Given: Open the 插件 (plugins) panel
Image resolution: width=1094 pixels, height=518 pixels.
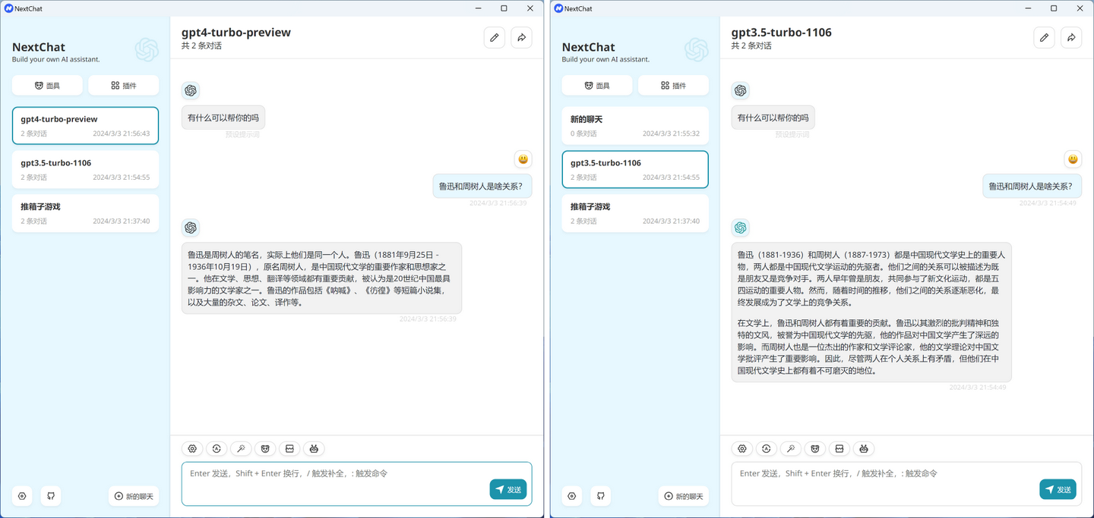Looking at the screenshot, I should [x=123, y=85].
